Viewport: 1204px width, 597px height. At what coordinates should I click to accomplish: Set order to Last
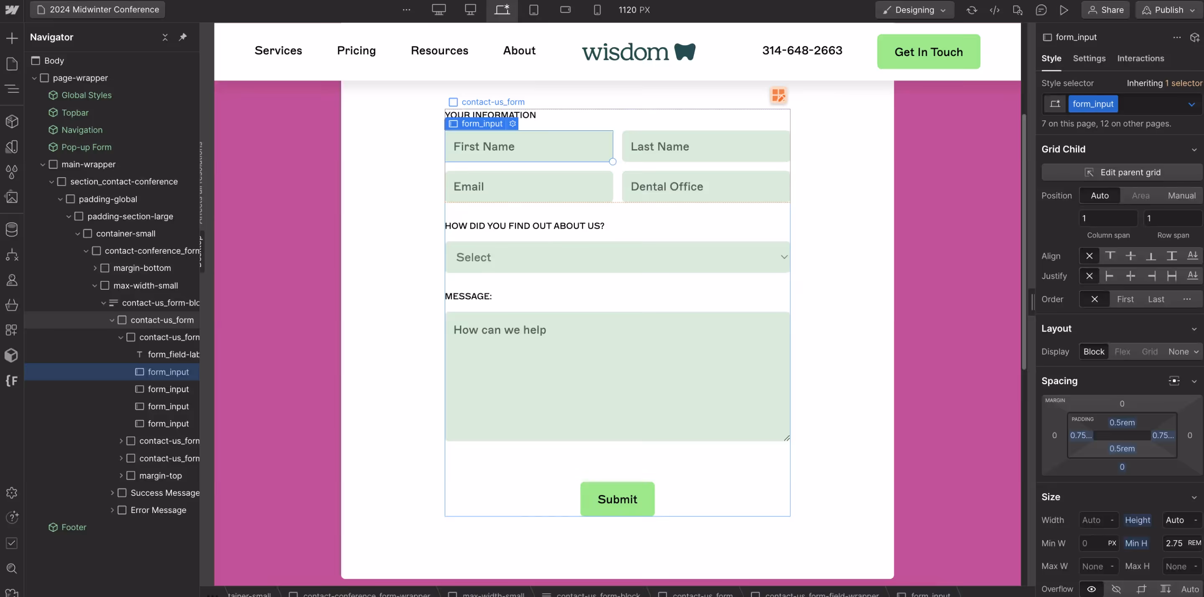point(1156,299)
